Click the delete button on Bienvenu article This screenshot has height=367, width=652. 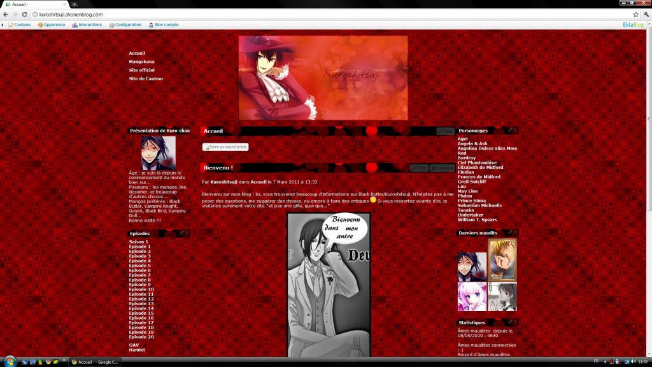[442, 168]
